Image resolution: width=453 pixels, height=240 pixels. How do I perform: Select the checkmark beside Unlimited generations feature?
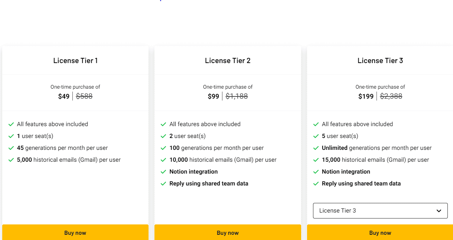(316, 148)
